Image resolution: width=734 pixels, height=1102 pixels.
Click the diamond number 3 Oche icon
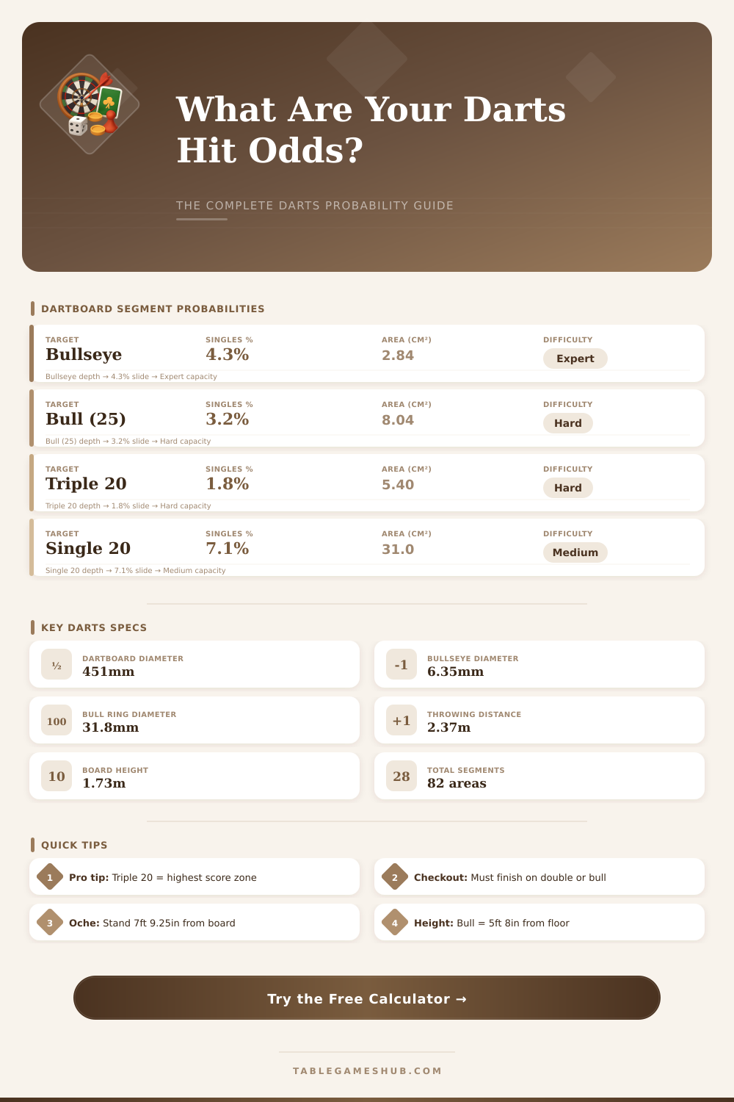[x=50, y=923]
